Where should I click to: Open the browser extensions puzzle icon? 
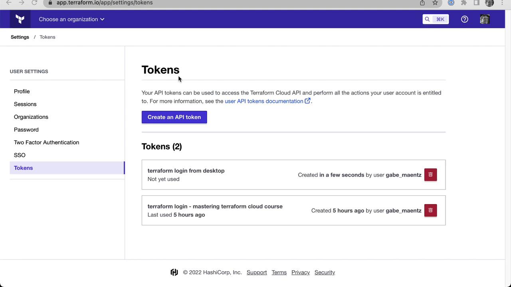click(x=464, y=3)
